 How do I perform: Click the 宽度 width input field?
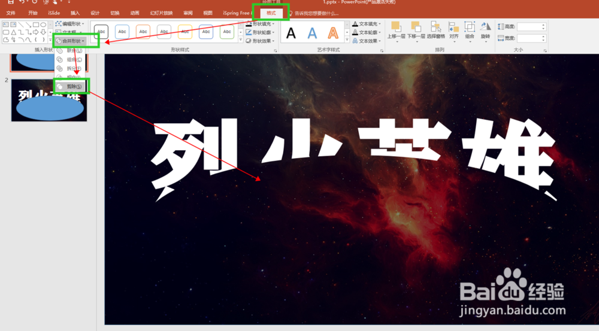[531, 38]
